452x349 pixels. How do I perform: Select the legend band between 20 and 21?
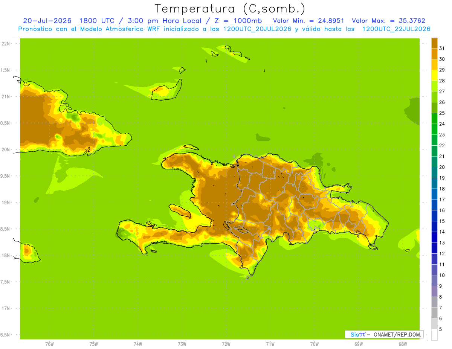click(434, 162)
